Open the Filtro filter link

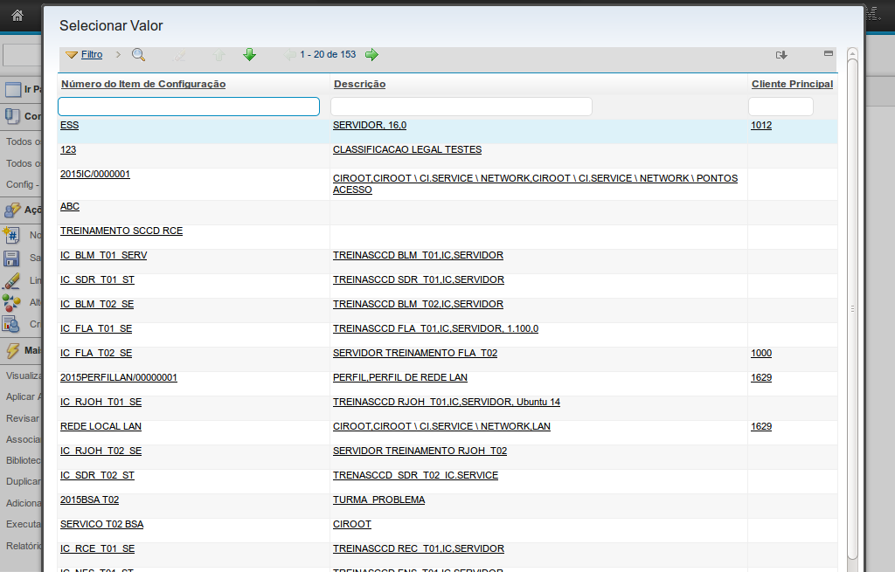[91, 55]
